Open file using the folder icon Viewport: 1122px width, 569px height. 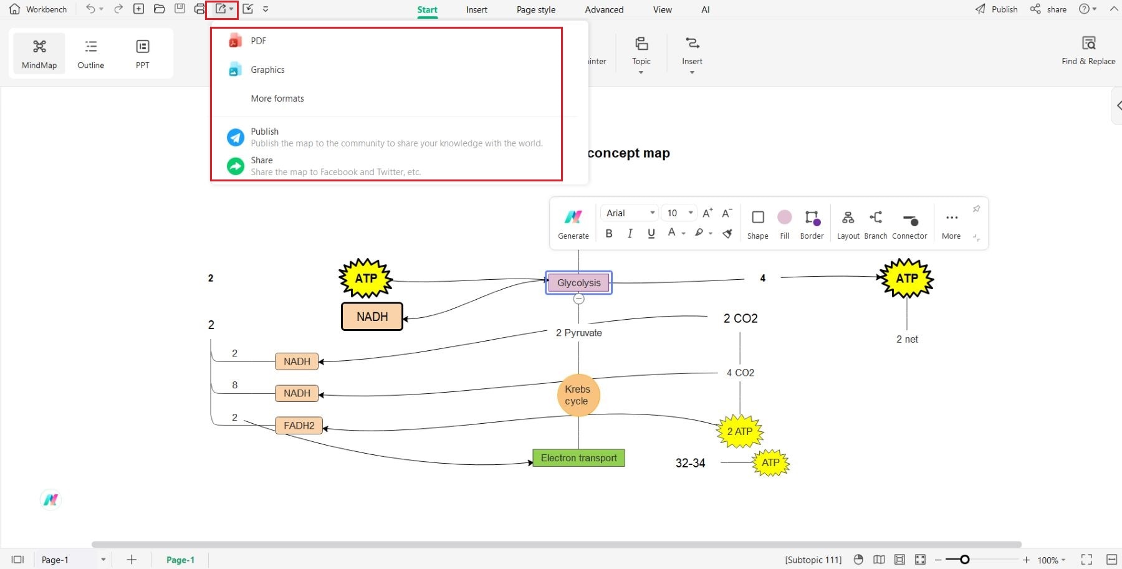pos(160,9)
